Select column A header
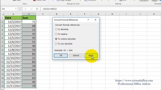The image size is (161, 90). click(13, 14)
